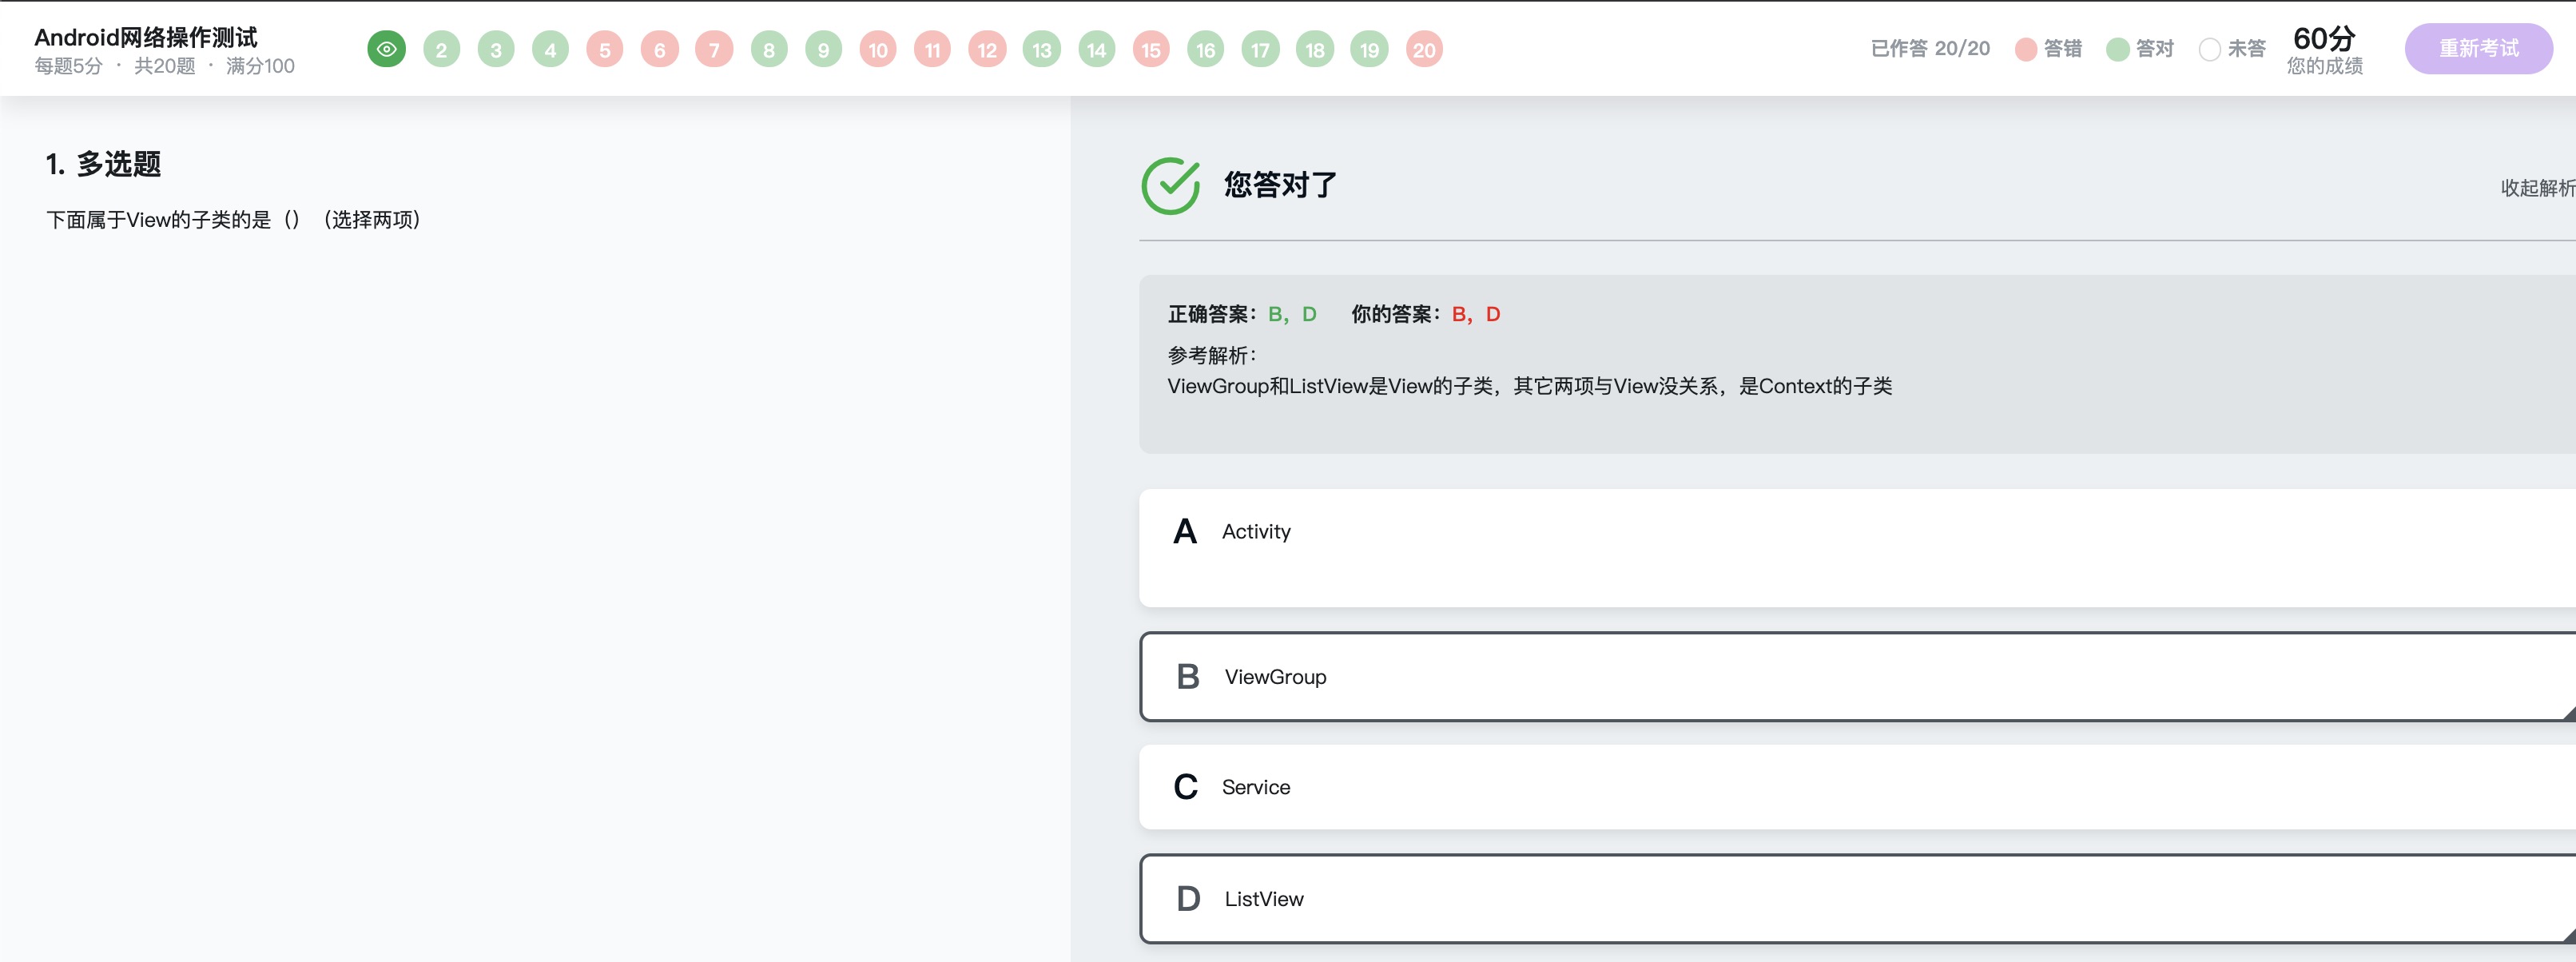Screen dimensions: 2576x962
Task: Click the 每题5分 共20题 满分100 subtitle
Action: (165, 66)
